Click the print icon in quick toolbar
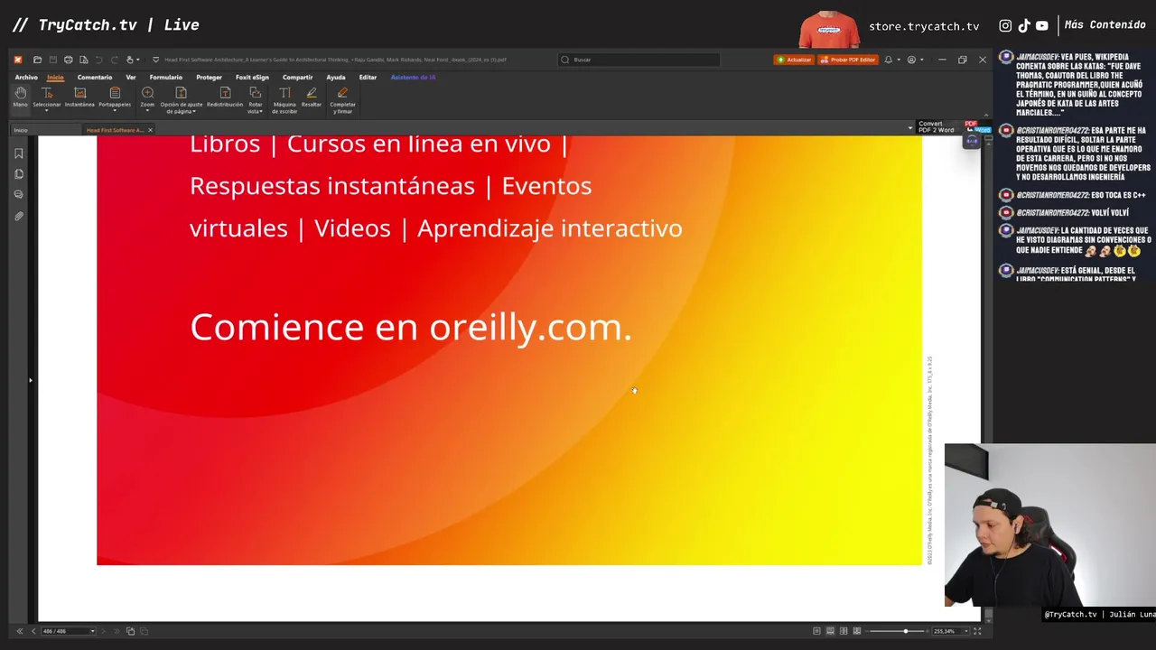This screenshot has width=1156, height=650. tap(68, 60)
